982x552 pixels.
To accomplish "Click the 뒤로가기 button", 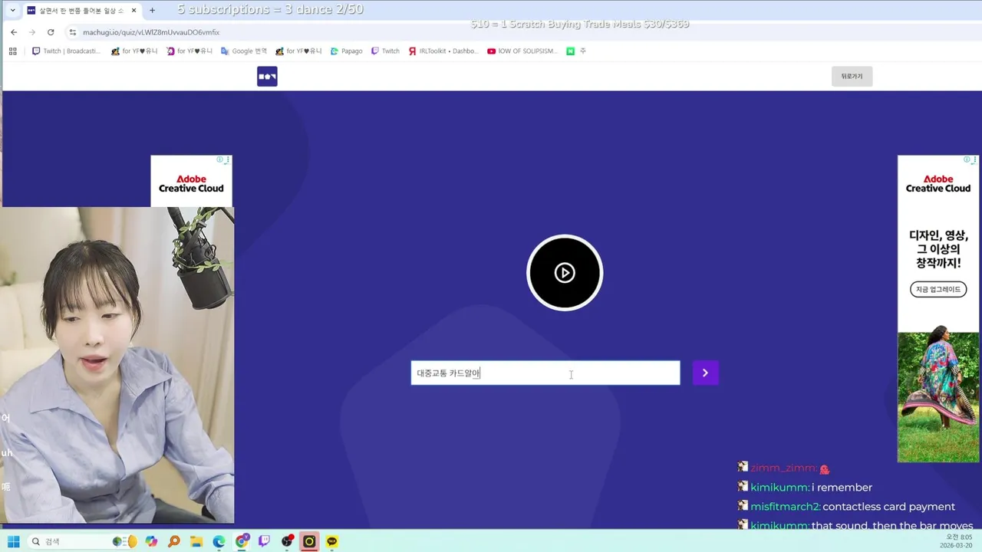I will point(852,76).
